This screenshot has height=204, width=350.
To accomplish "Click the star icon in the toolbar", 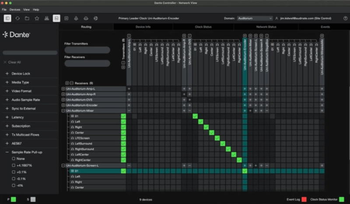I will click(x=37, y=18).
